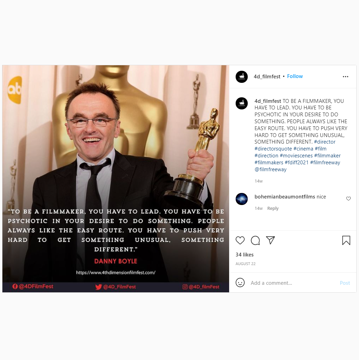The width and height of the screenshot is (359, 360).
Task: Reply to the bohemianbeaumontfilms comment
Action: [x=273, y=208]
